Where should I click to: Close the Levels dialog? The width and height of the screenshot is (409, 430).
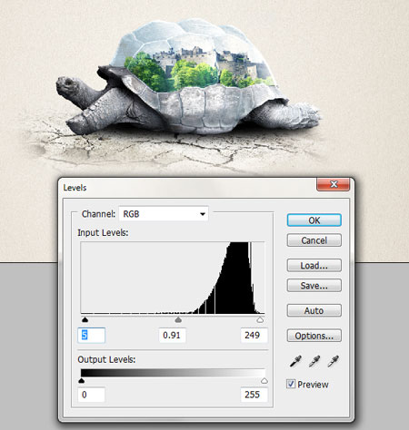coord(334,184)
